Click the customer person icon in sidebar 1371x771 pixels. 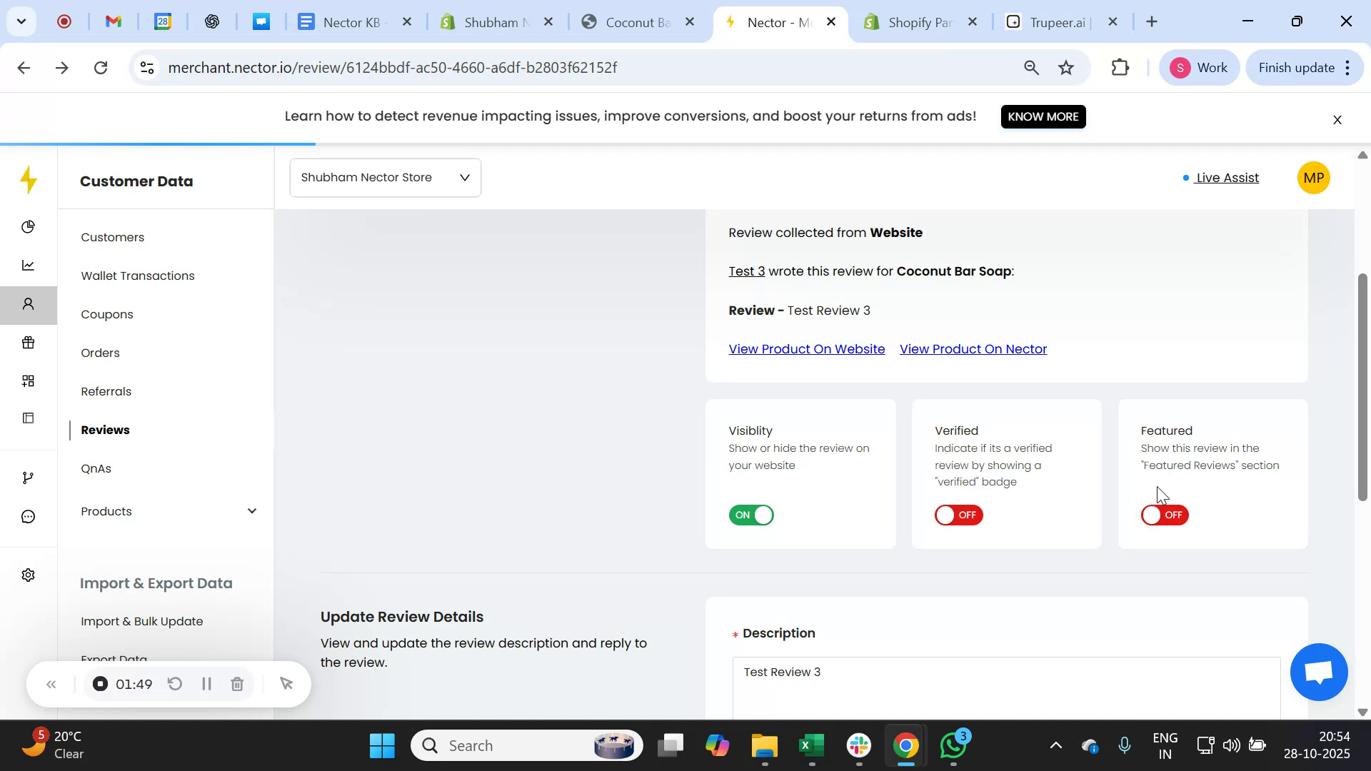click(29, 303)
